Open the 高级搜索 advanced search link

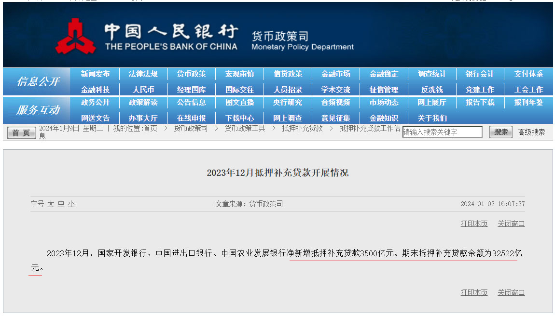coord(531,132)
